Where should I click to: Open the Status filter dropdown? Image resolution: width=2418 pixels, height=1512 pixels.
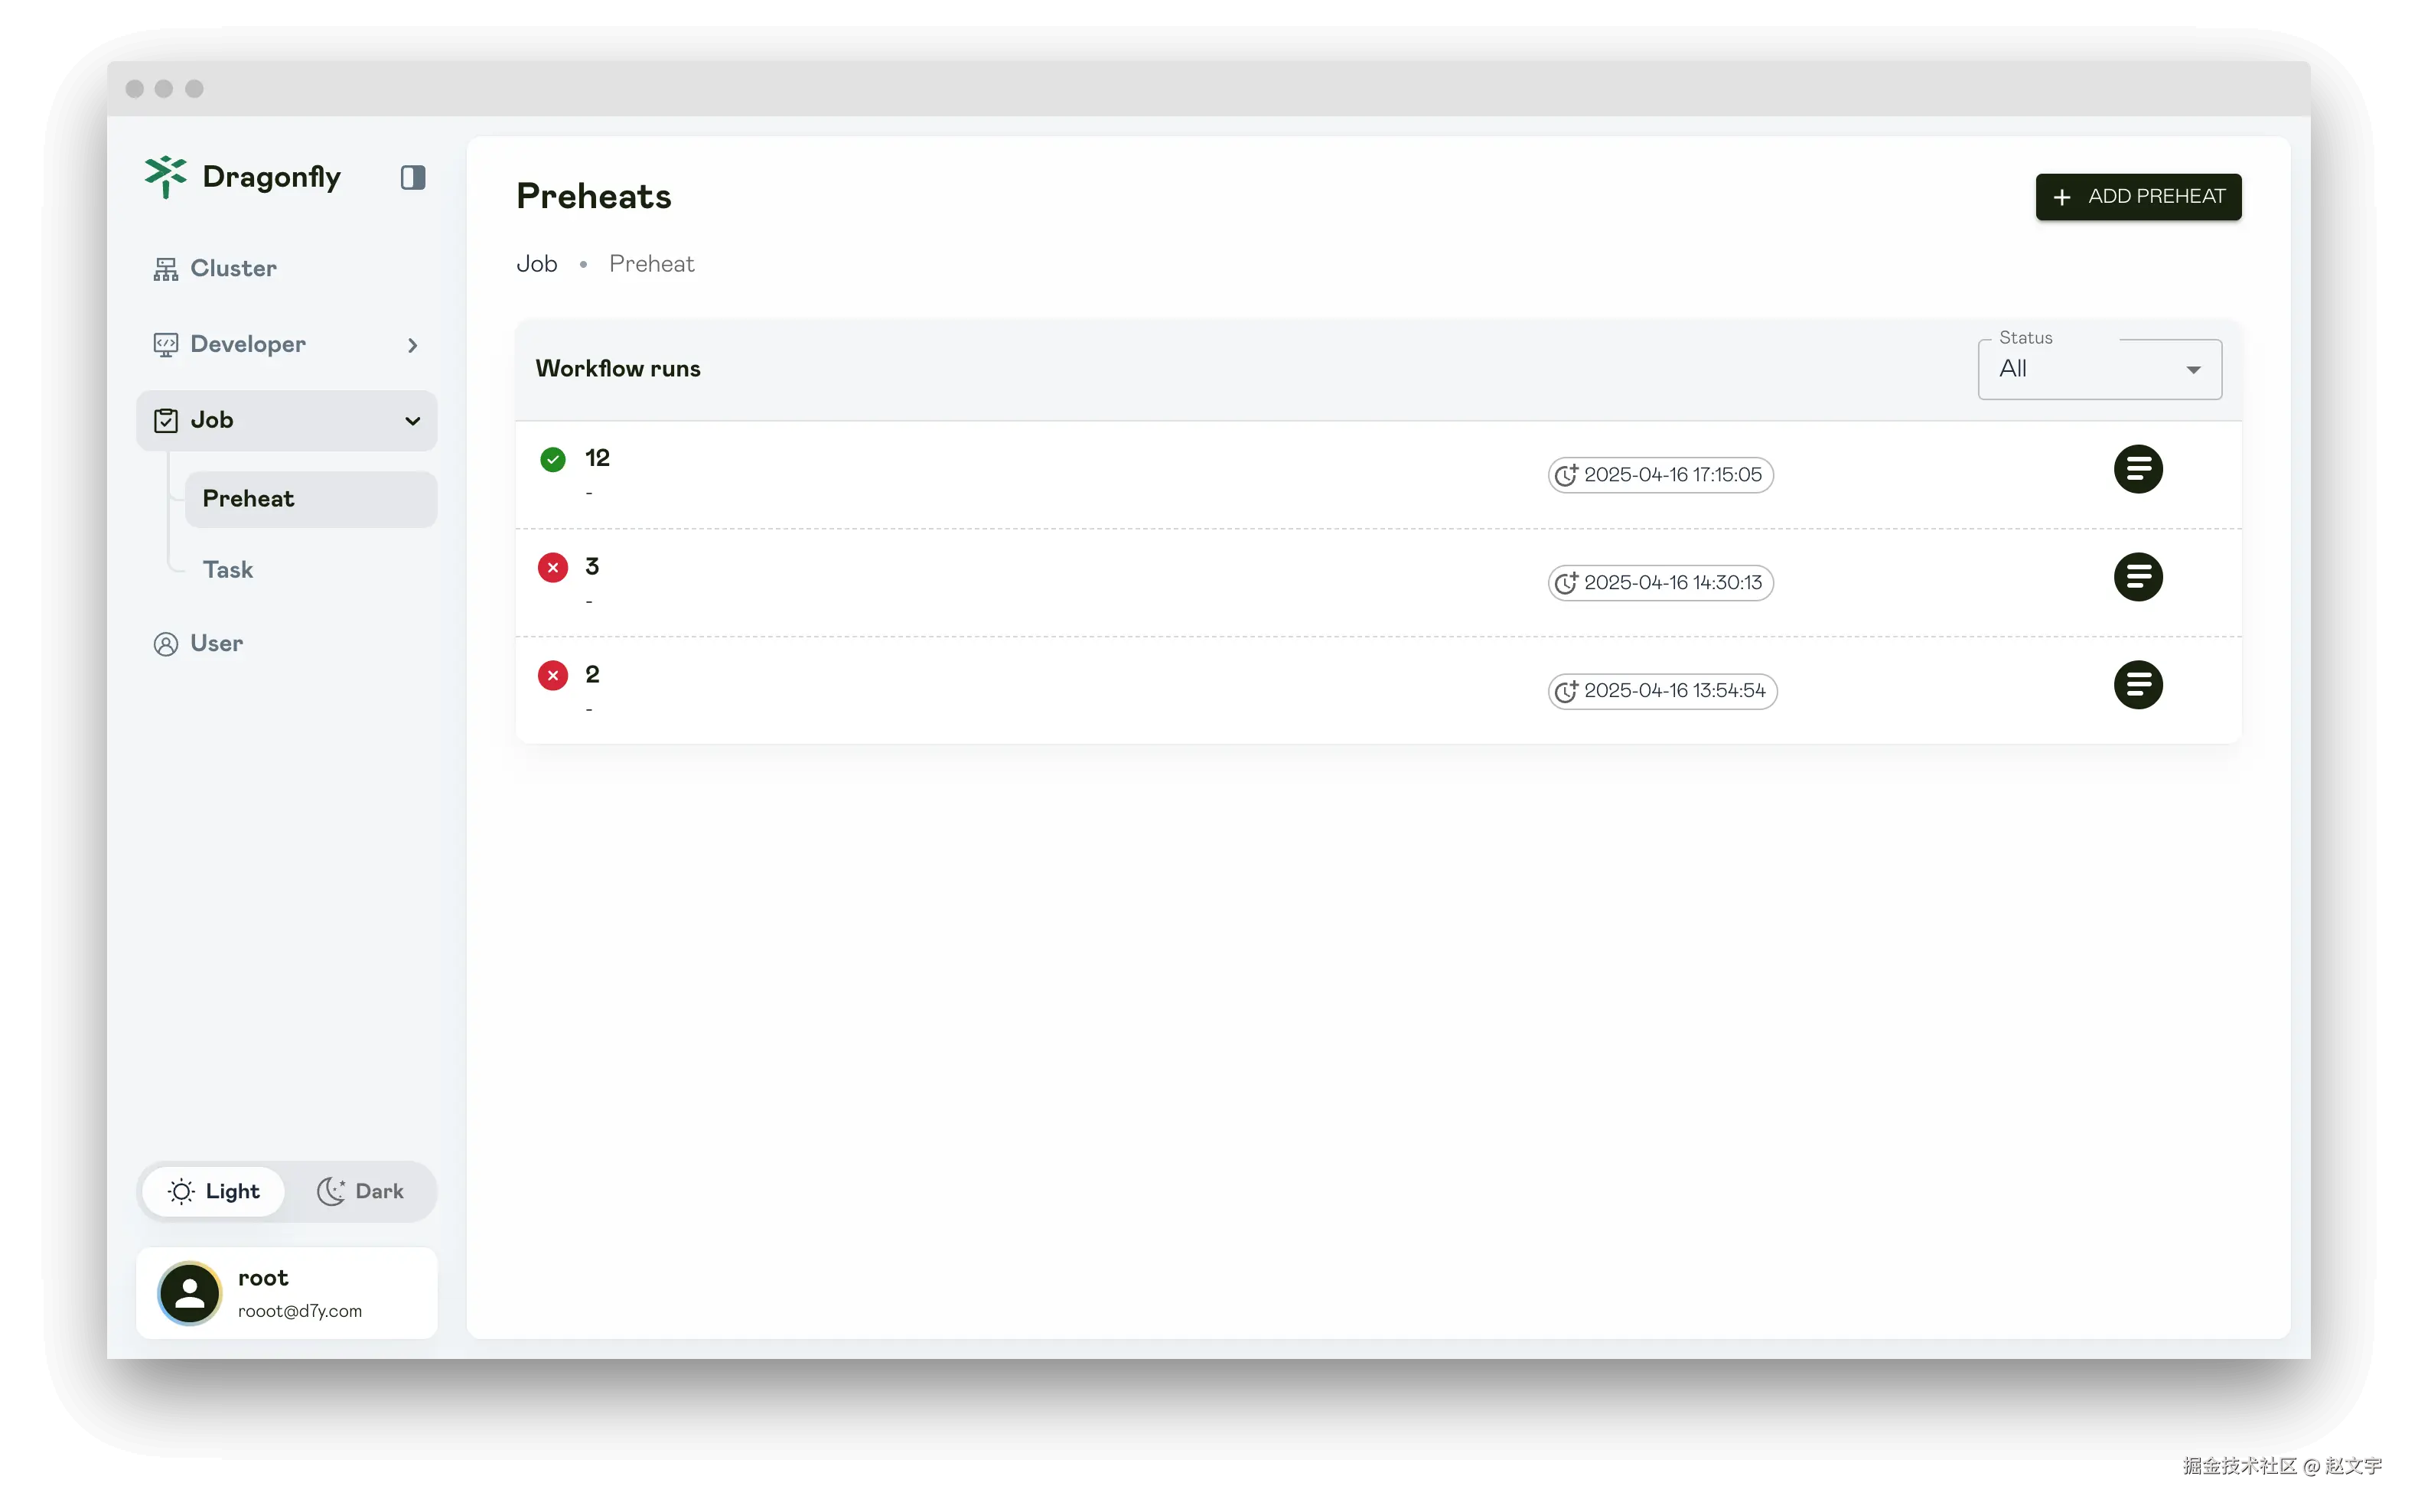click(2099, 369)
